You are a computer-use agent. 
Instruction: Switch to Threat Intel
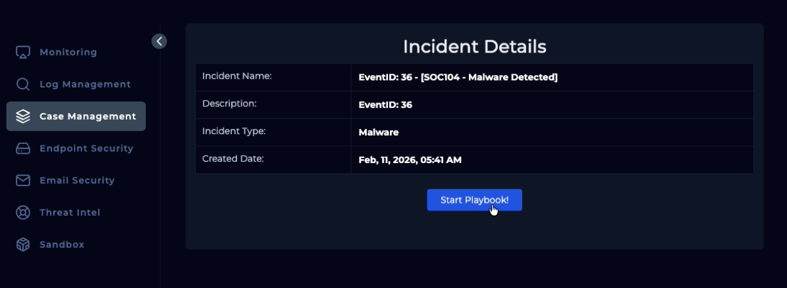tap(70, 212)
